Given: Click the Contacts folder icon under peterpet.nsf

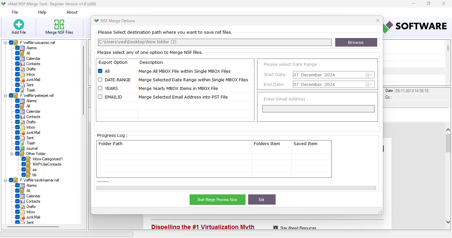Looking at the screenshot, I should (22, 117).
